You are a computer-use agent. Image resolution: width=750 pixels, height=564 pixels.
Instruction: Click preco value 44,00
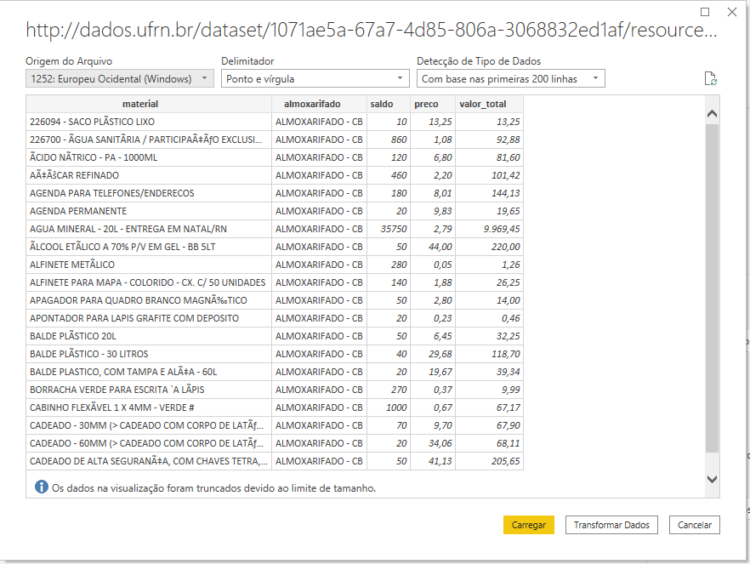433,247
